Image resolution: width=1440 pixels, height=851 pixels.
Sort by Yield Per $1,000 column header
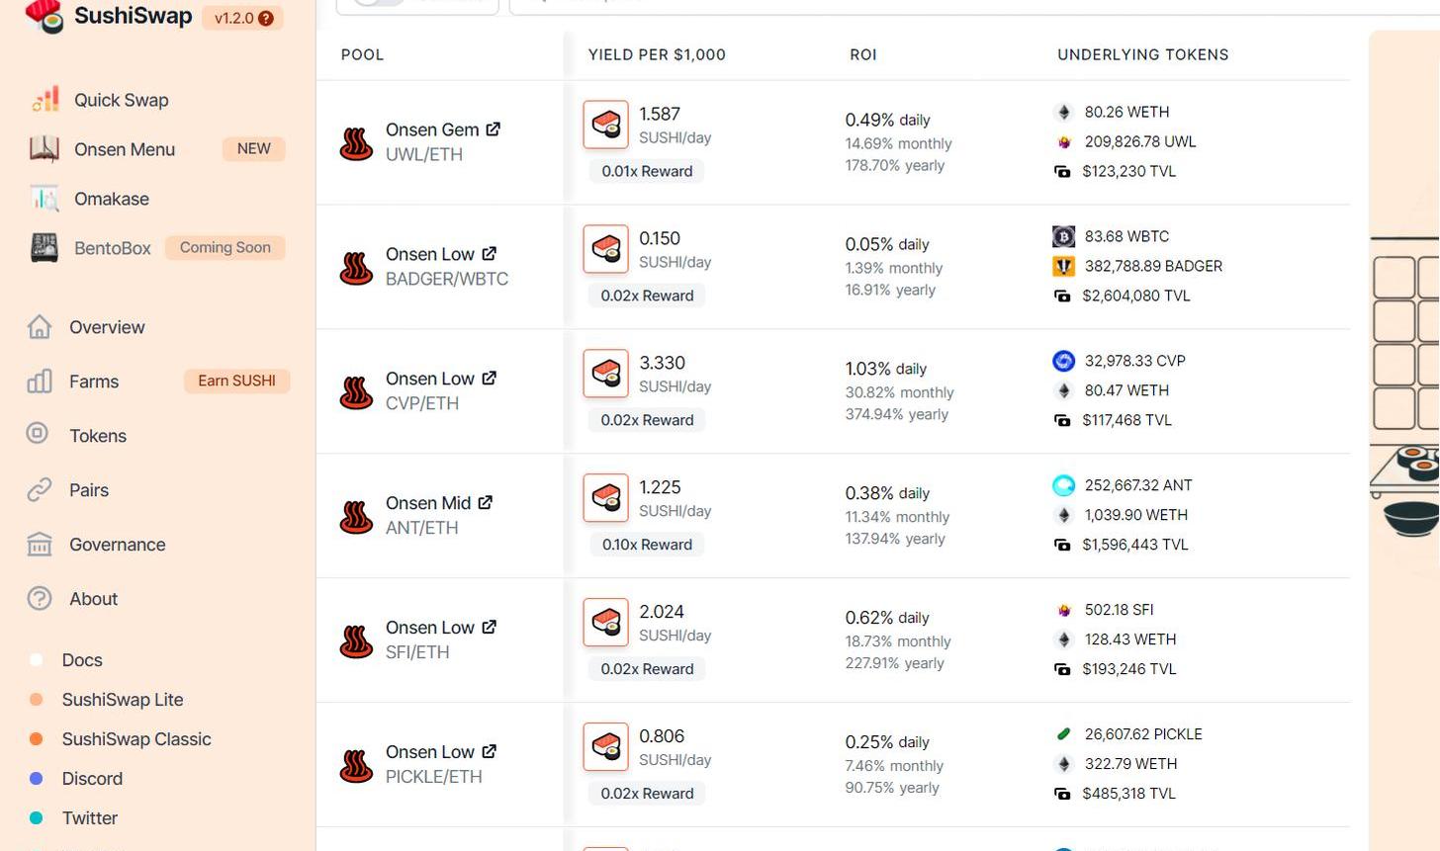[x=657, y=54]
